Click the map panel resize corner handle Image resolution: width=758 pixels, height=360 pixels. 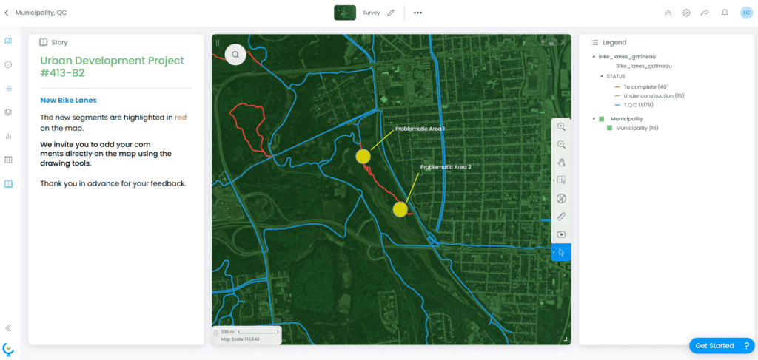pos(566,340)
